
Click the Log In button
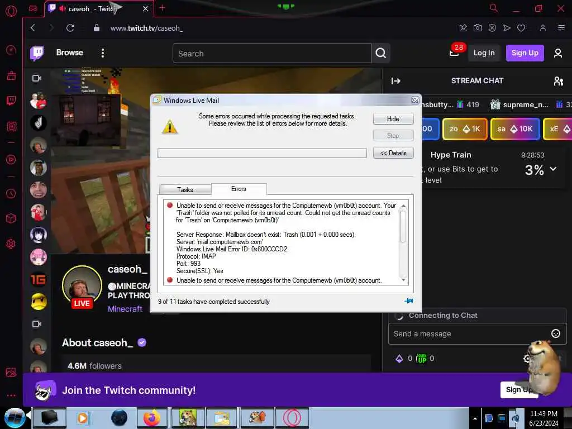point(484,53)
